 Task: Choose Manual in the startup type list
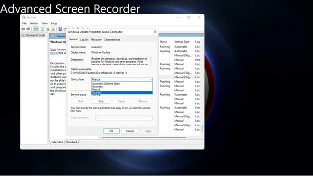tap(122, 89)
